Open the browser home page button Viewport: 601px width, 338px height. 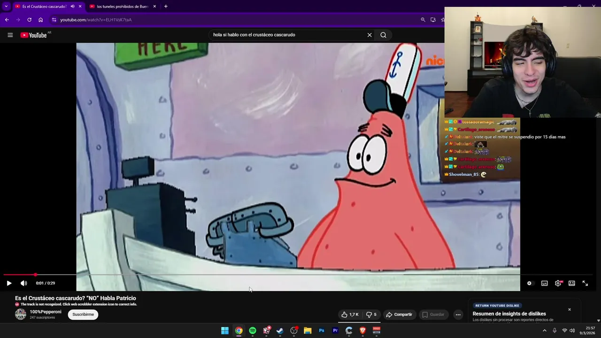pyautogui.click(x=41, y=20)
